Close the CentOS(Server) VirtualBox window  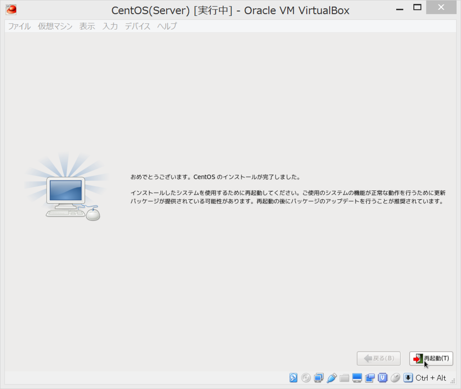441,7
